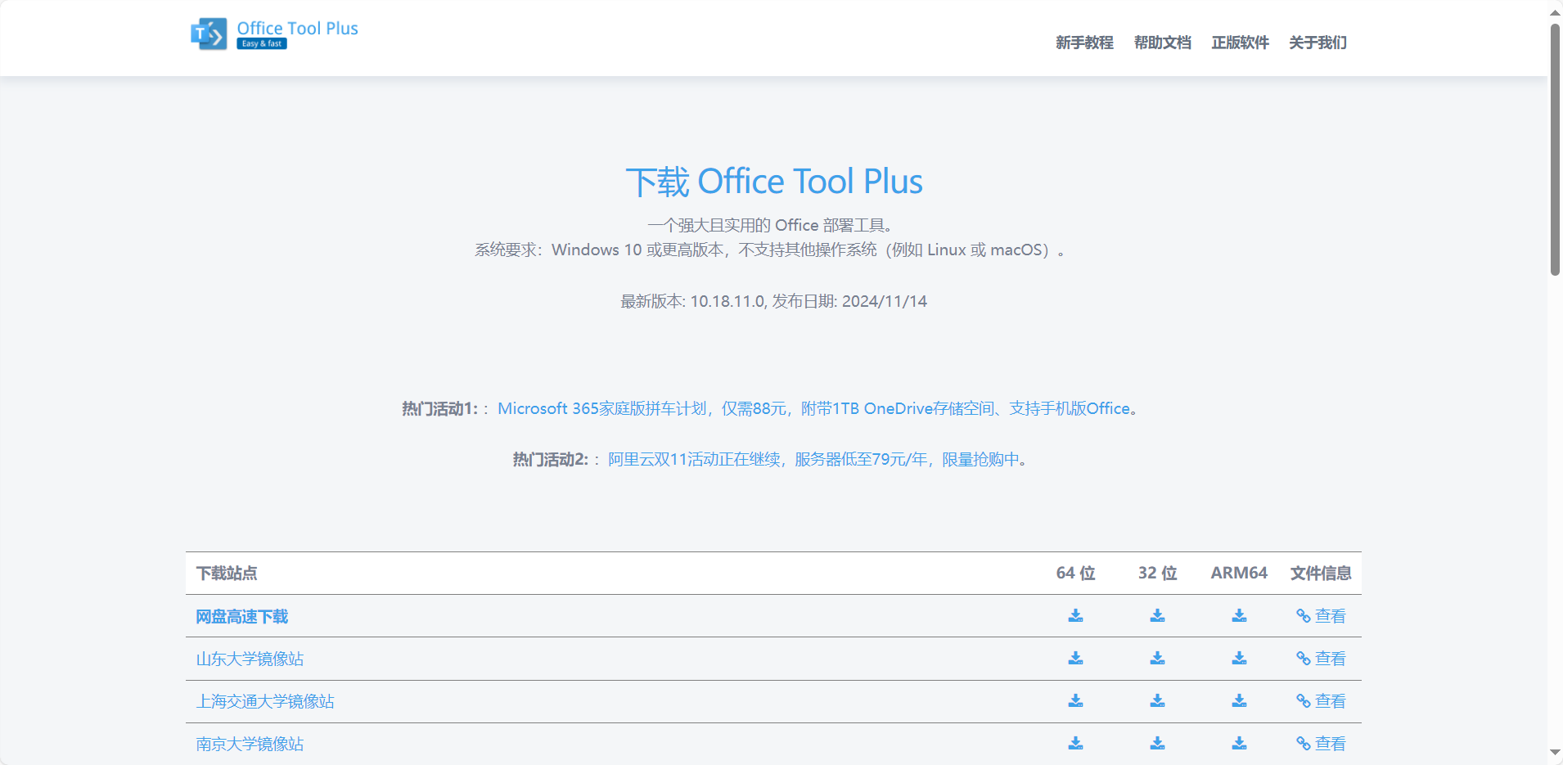
Task: Open the 山东大学镜像站 link
Action: 250,659
